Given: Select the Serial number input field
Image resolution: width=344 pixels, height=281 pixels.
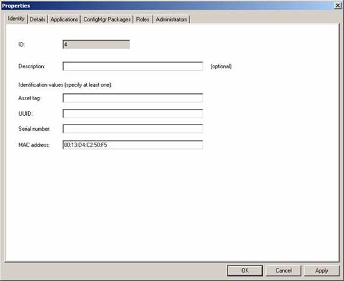Looking at the screenshot, I should click(133, 129).
